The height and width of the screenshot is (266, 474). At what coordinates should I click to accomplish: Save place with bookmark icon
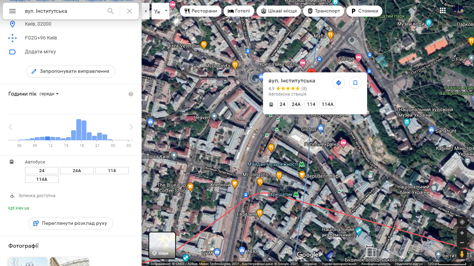click(x=355, y=83)
